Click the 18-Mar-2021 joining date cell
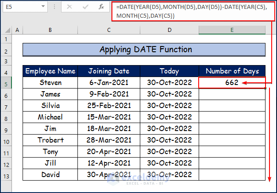277x193 pixels. click(x=109, y=128)
